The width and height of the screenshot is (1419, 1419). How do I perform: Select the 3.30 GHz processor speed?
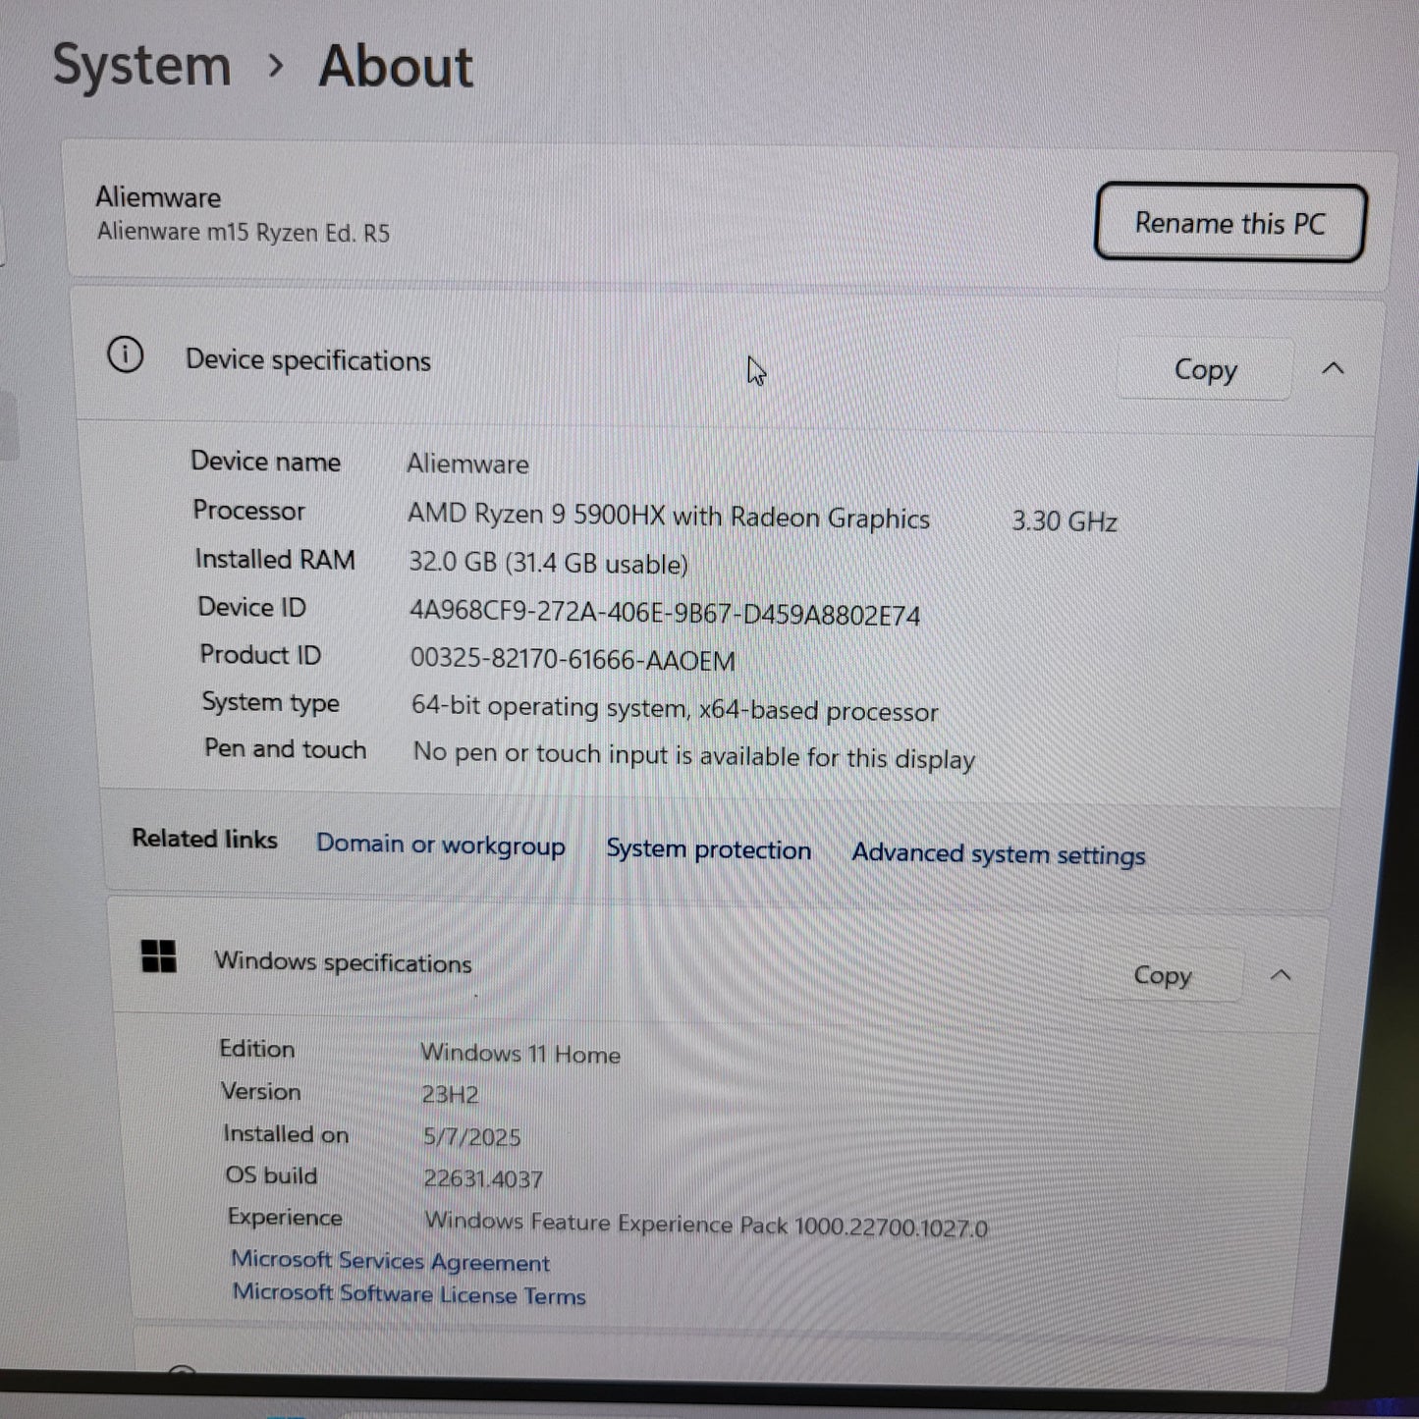click(1064, 520)
